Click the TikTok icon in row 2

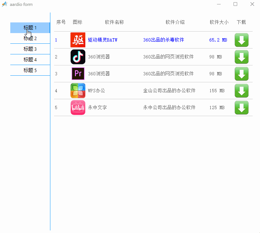[x=78, y=57]
